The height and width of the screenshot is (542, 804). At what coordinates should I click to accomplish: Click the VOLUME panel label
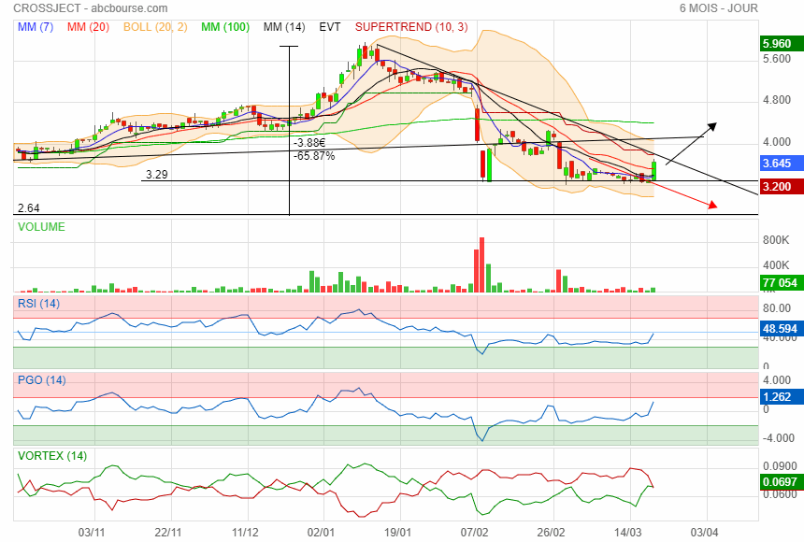click(41, 227)
